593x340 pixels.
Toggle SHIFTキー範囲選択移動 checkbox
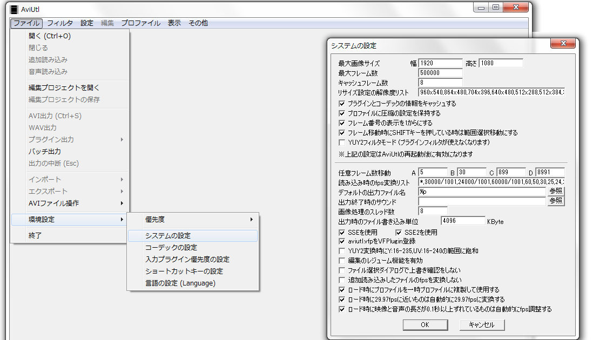[x=342, y=133]
